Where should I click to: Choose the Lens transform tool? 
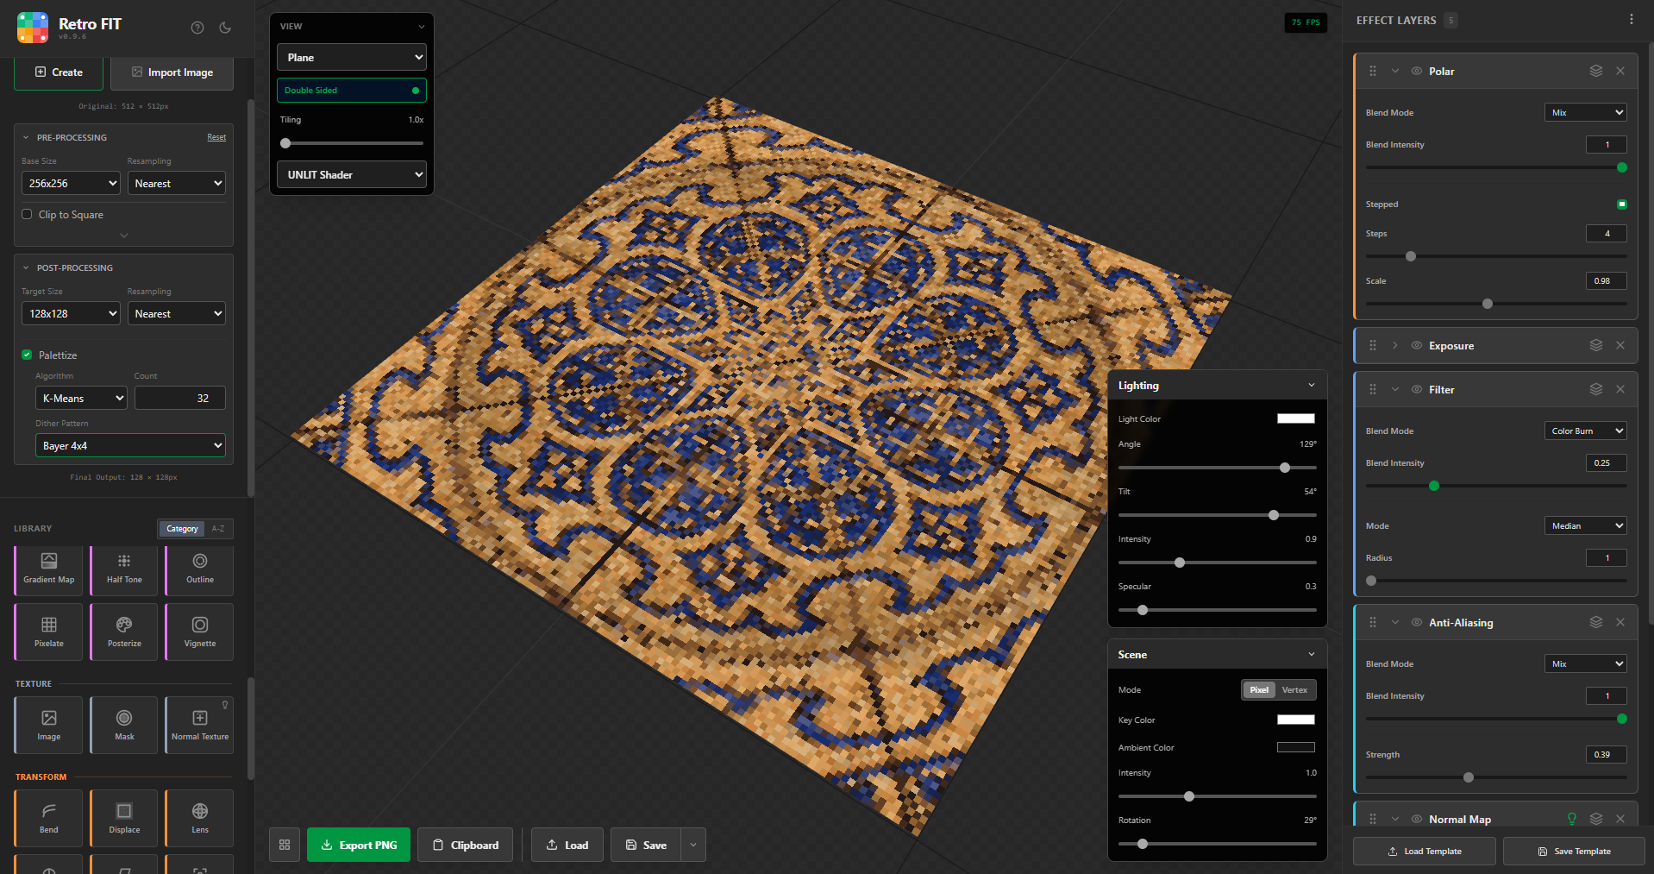pyautogui.click(x=199, y=818)
